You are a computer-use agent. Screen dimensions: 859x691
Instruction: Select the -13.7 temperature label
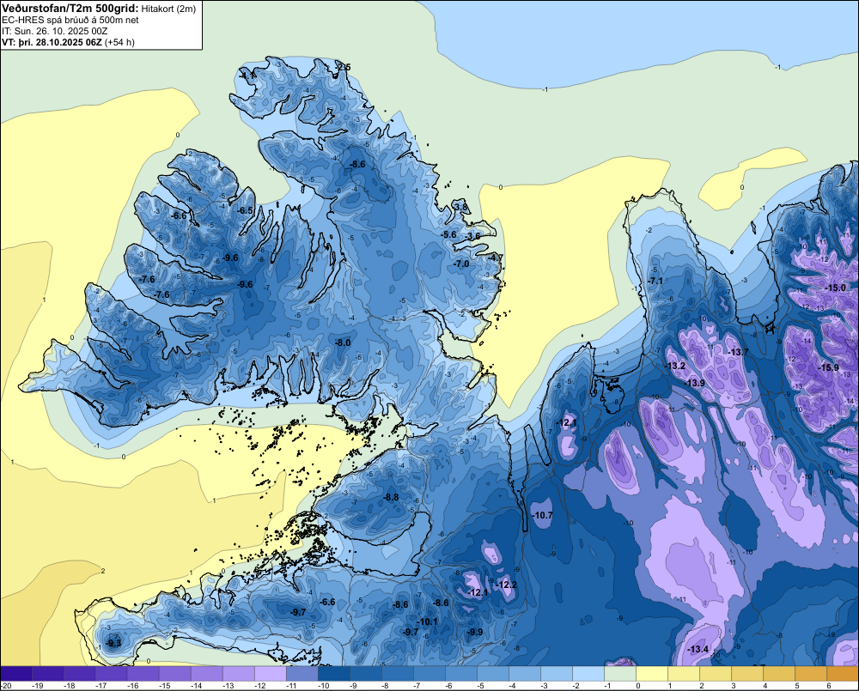(x=738, y=352)
